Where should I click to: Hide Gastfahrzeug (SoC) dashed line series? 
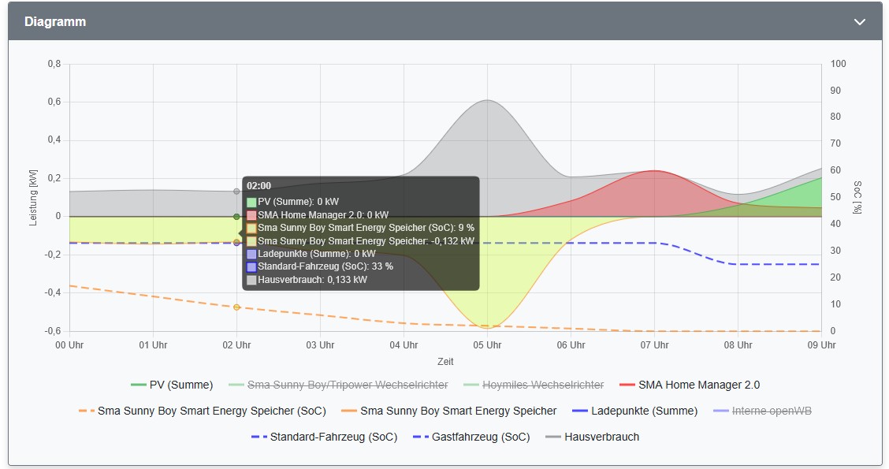(x=481, y=437)
